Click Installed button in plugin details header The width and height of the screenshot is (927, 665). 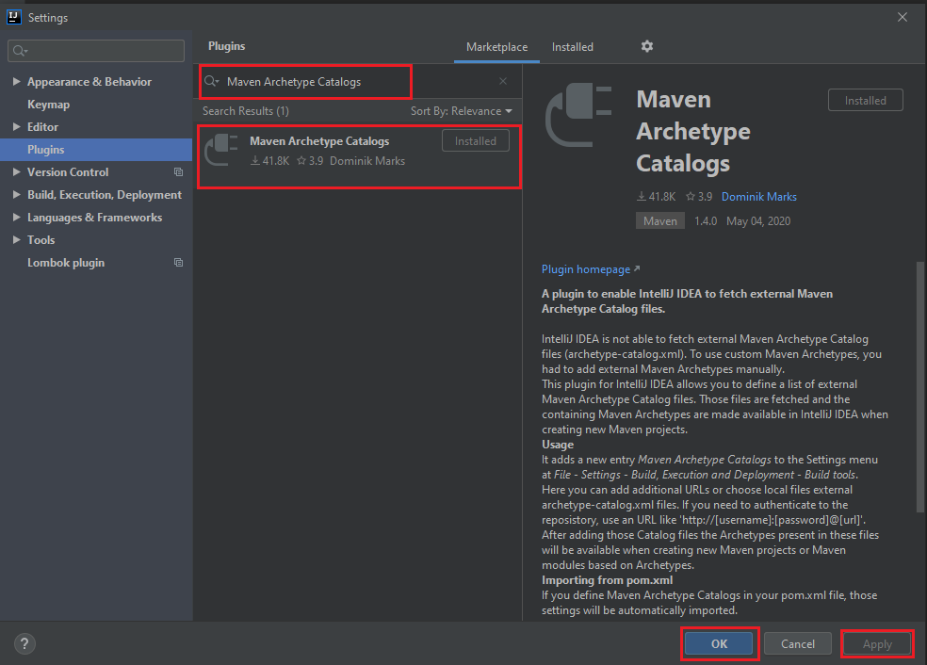click(x=865, y=101)
